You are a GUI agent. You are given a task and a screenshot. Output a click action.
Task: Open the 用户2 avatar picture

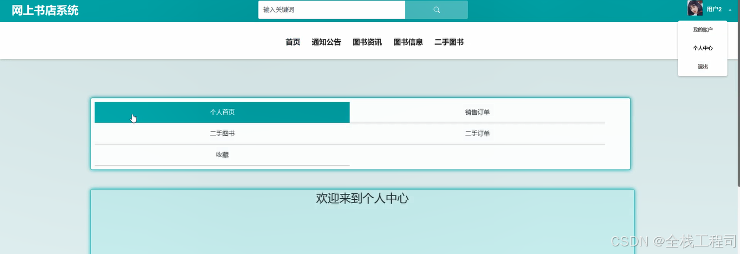coord(695,8)
